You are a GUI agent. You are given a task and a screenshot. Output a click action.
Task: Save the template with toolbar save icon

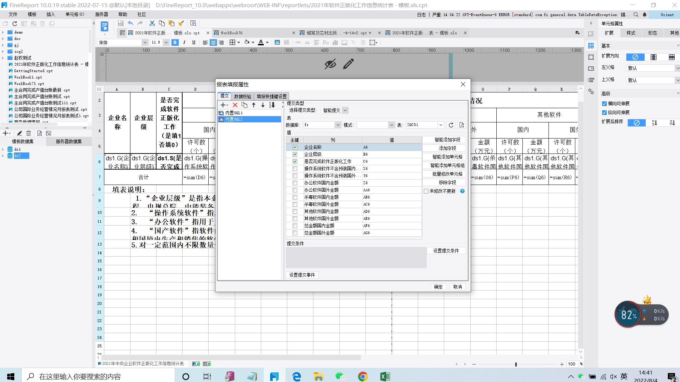pos(120,23)
